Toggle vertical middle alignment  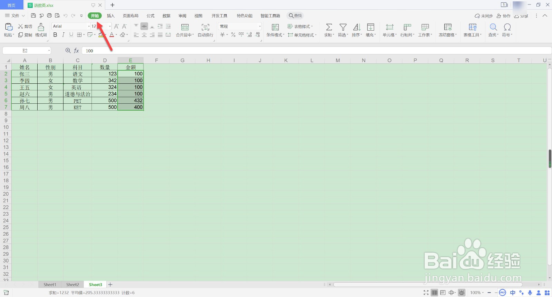click(x=144, y=26)
